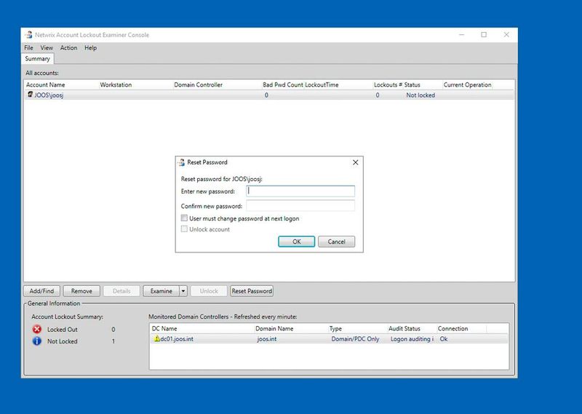Image resolution: width=582 pixels, height=414 pixels.
Task: Click the user icon beside JOOS\joosj
Action: [30, 95]
